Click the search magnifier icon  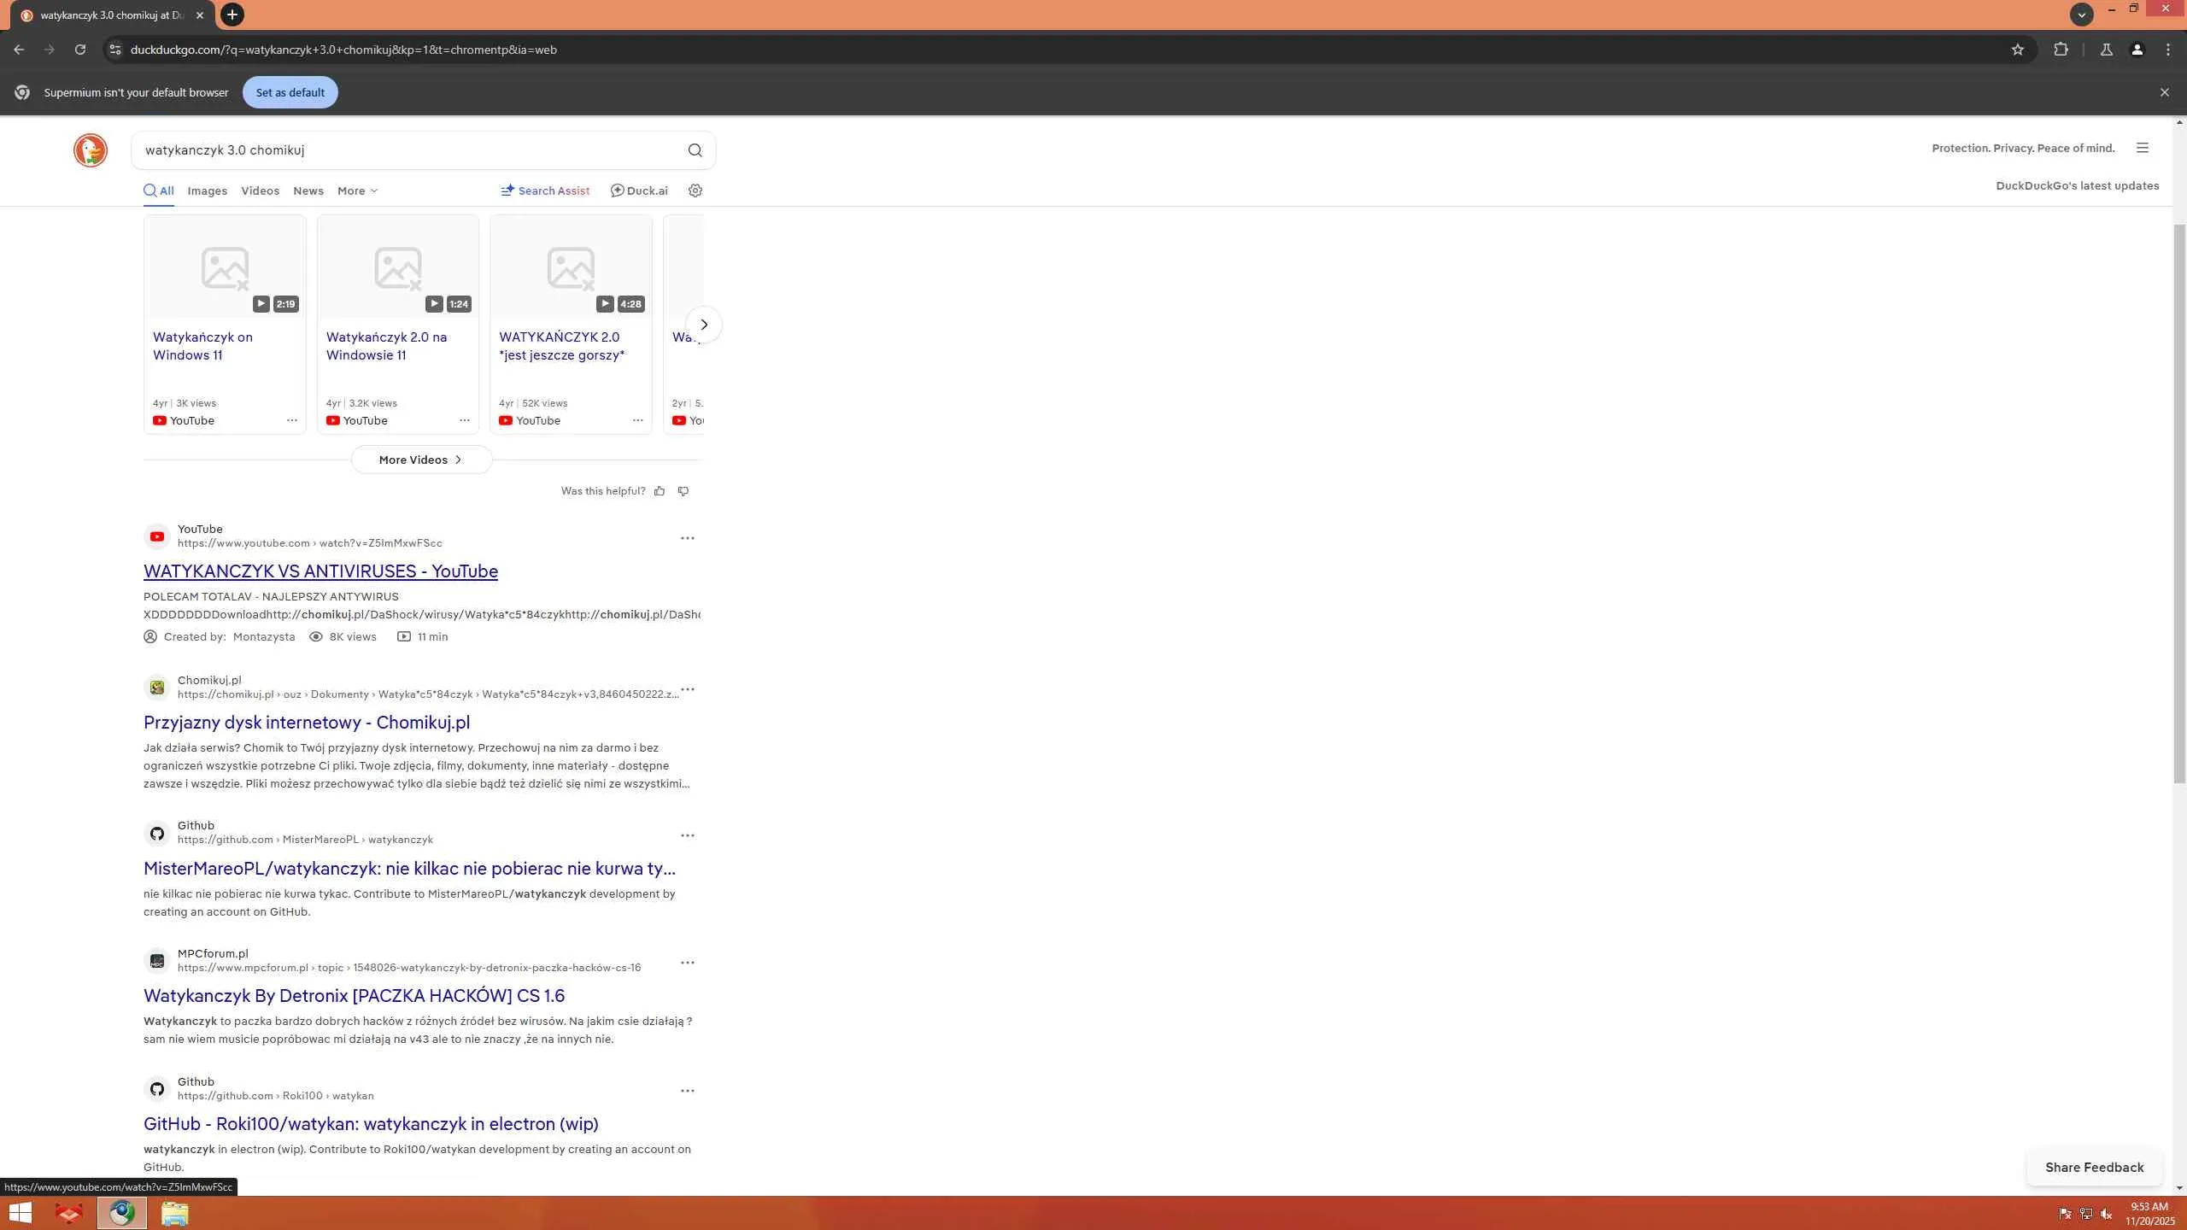click(695, 150)
